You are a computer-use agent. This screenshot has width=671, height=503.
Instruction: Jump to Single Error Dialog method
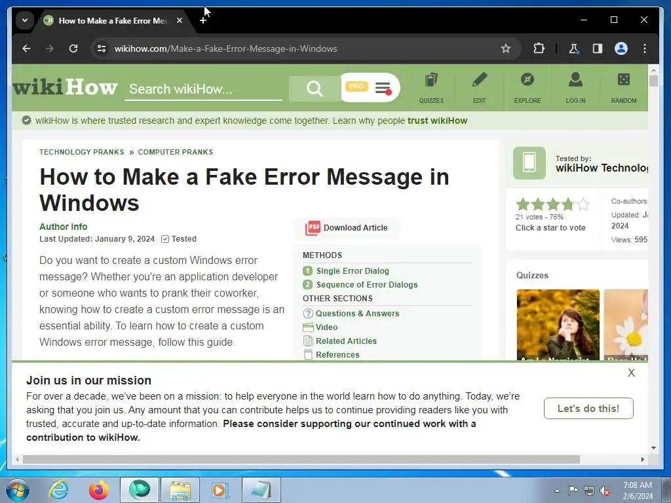pyautogui.click(x=353, y=270)
